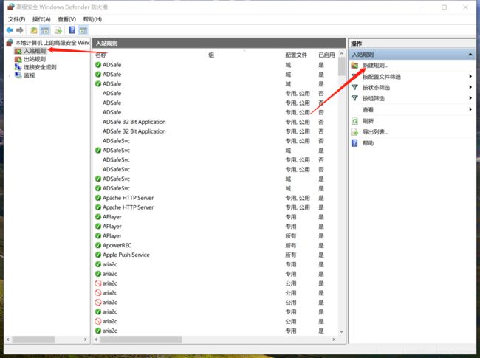Click the 监视 tree icon
Image resolution: width=480 pixels, height=358 pixels.
(x=18, y=75)
